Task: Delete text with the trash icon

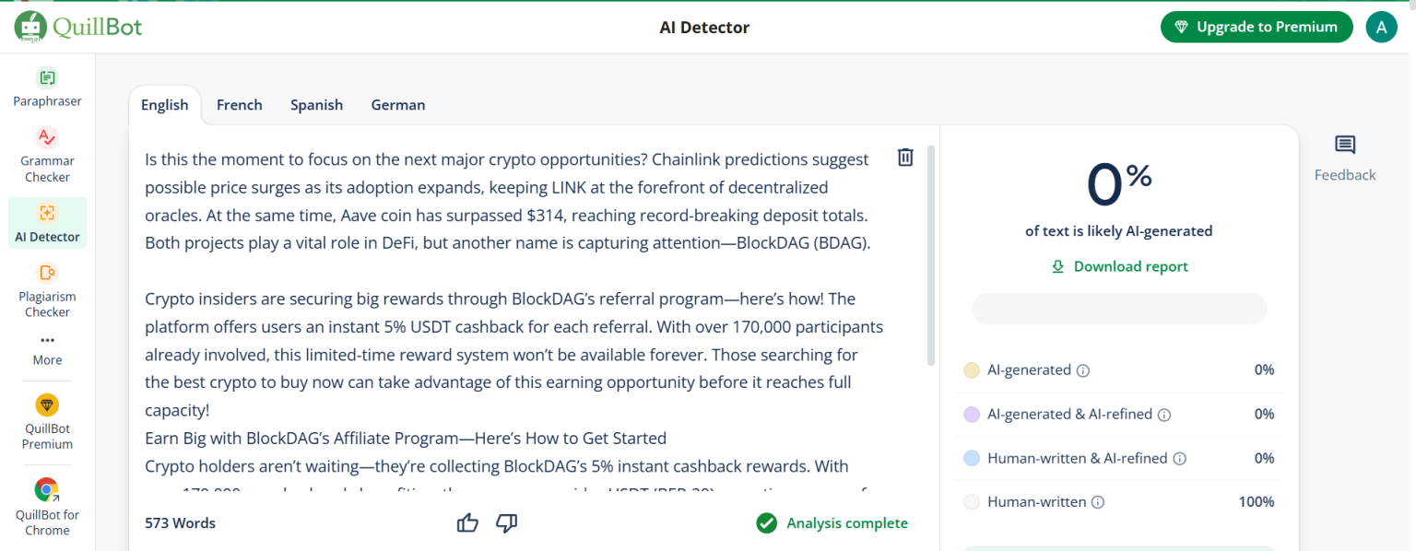Action: 905,158
